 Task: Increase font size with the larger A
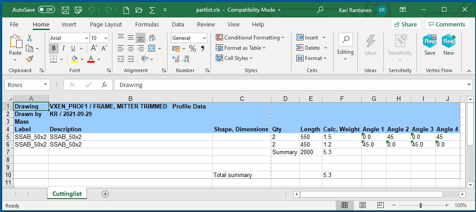pyautogui.click(x=94, y=48)
